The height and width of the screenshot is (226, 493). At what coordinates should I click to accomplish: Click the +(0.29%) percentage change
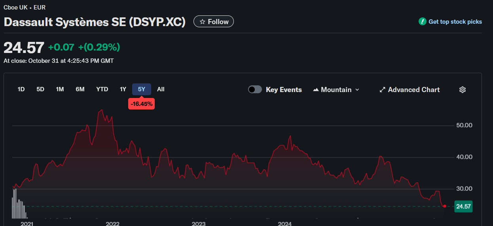(99, 47)
